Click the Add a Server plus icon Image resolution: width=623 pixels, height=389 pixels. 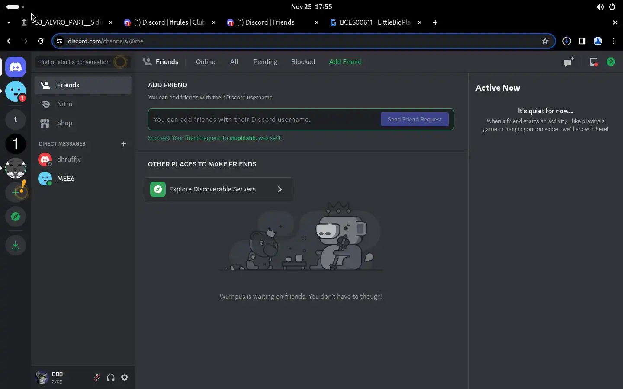click(x=16, y=192)
